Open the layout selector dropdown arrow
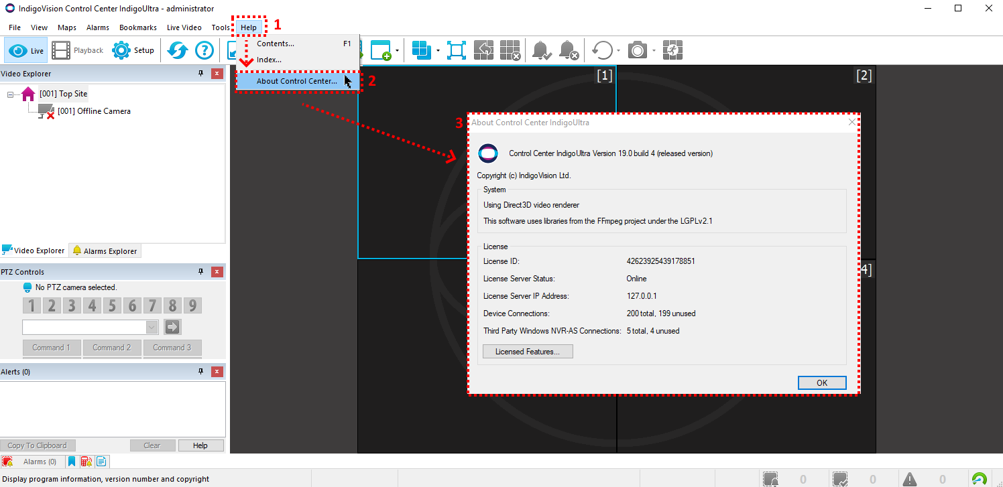This screenshot has height=487, width=1003. pos(436,50)
